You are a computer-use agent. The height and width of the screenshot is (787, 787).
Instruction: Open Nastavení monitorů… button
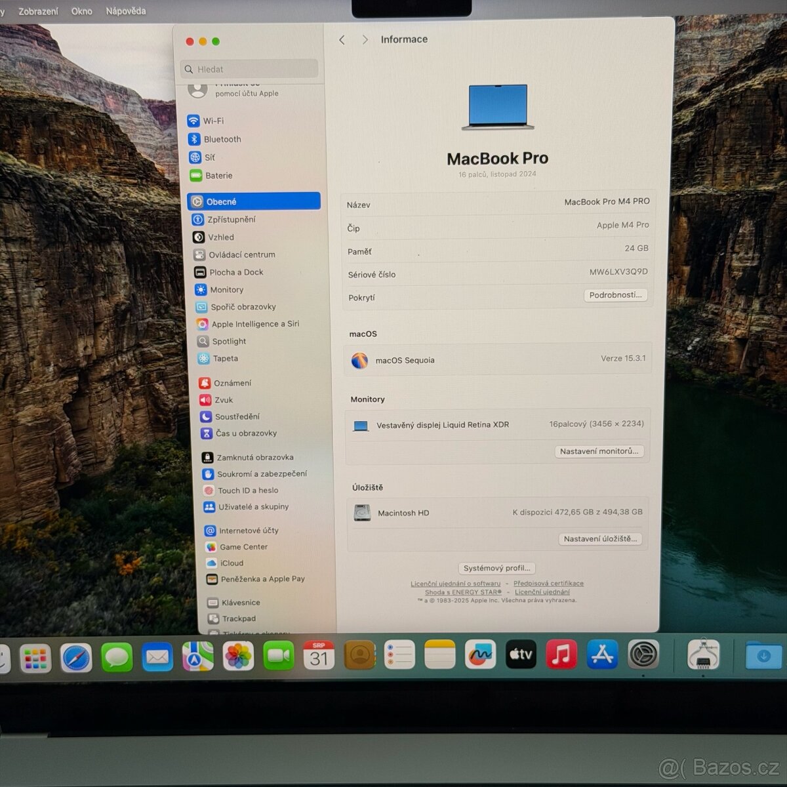[x=599, y=451]
